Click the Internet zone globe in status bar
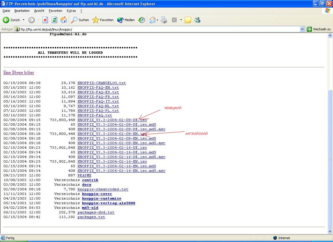This screenshot has height=242, width=333. pyautogui.click(x=275, y=238)
